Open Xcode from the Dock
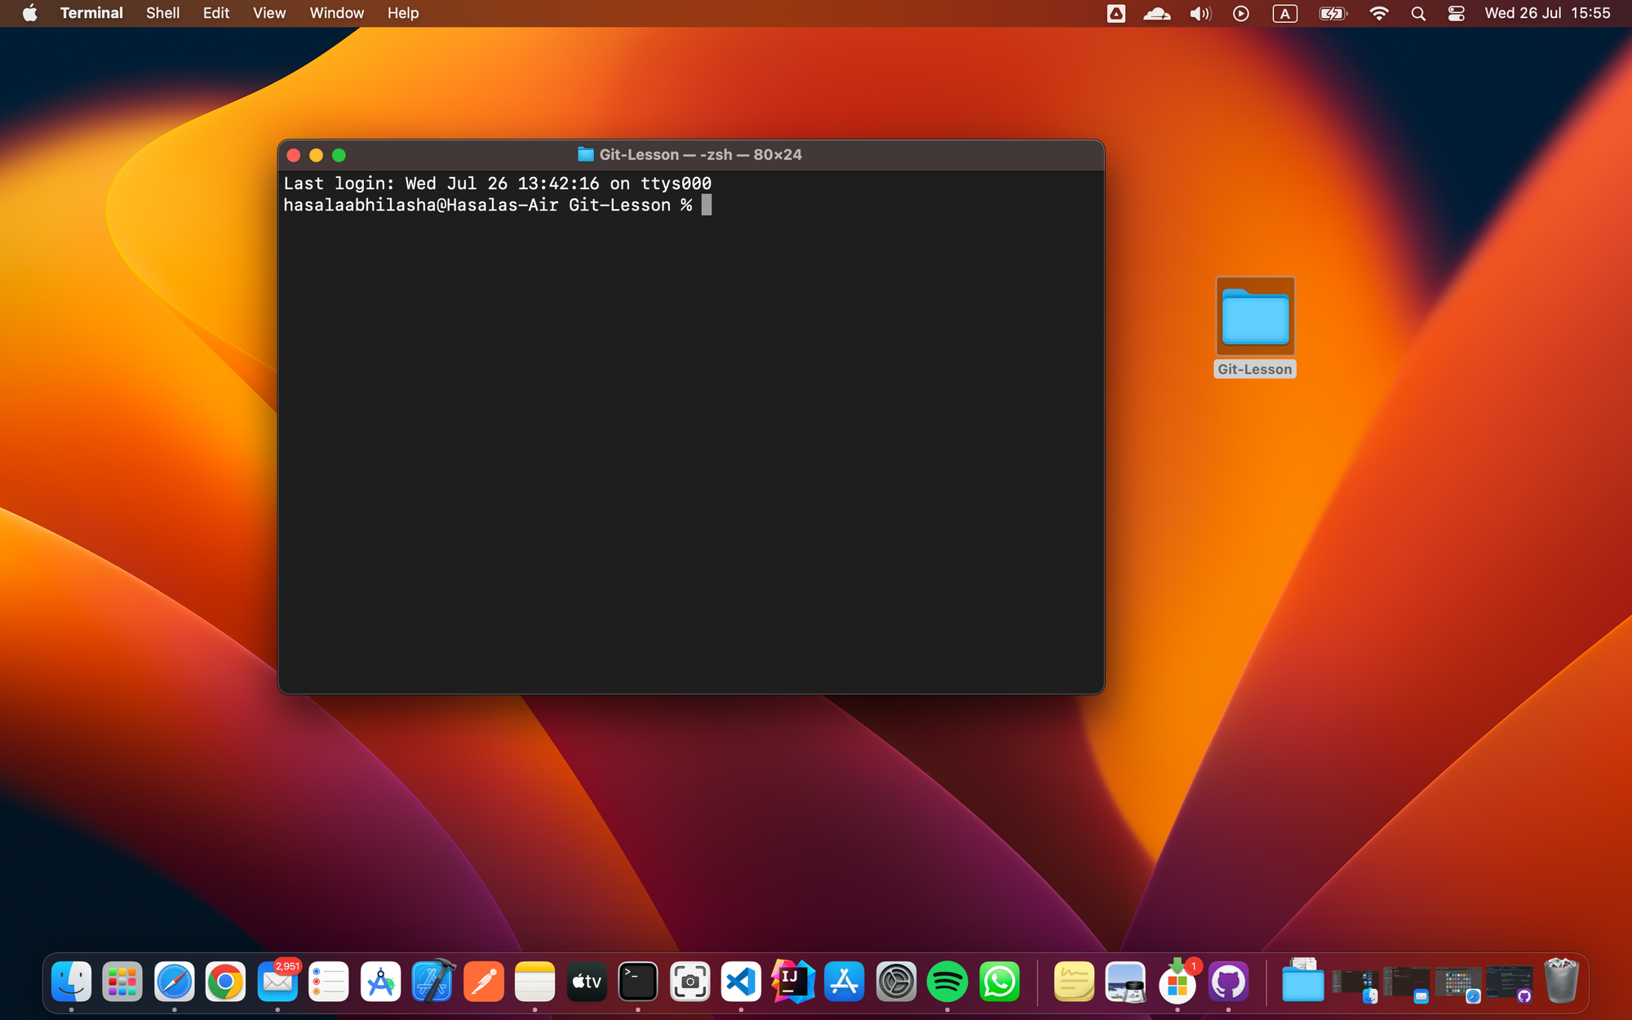This screenshot has height=1020, width=1632. 432,982
